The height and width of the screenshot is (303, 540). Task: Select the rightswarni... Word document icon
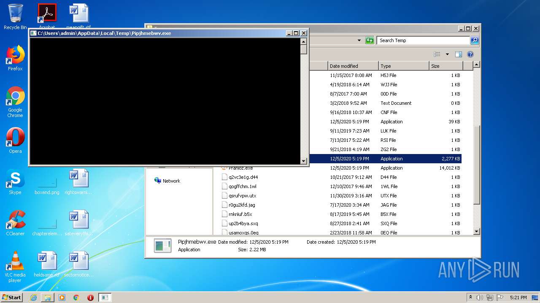78,182
